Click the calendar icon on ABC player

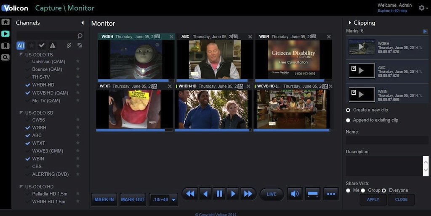click(x=234, y=37)
